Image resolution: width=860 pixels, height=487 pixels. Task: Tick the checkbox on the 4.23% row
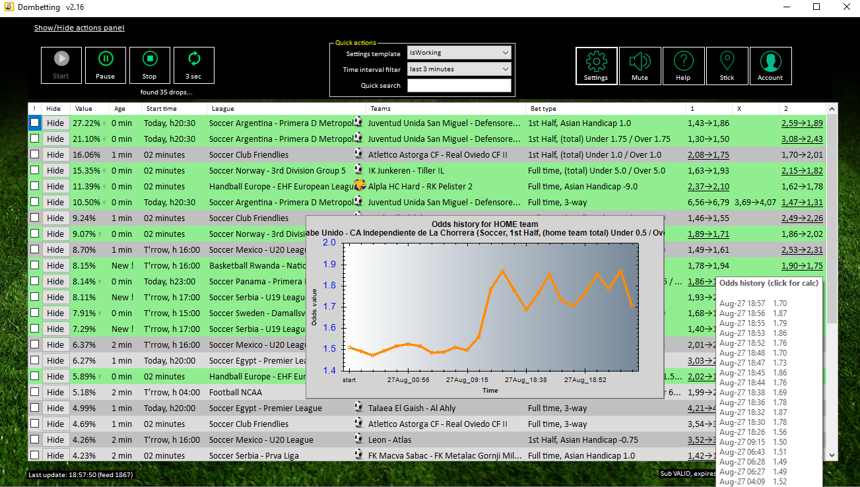tap(34, 455)
